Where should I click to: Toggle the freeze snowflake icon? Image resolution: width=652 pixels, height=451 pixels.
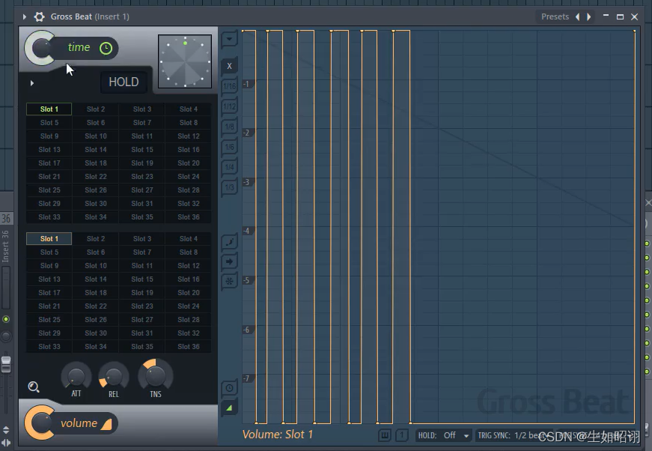229,281
